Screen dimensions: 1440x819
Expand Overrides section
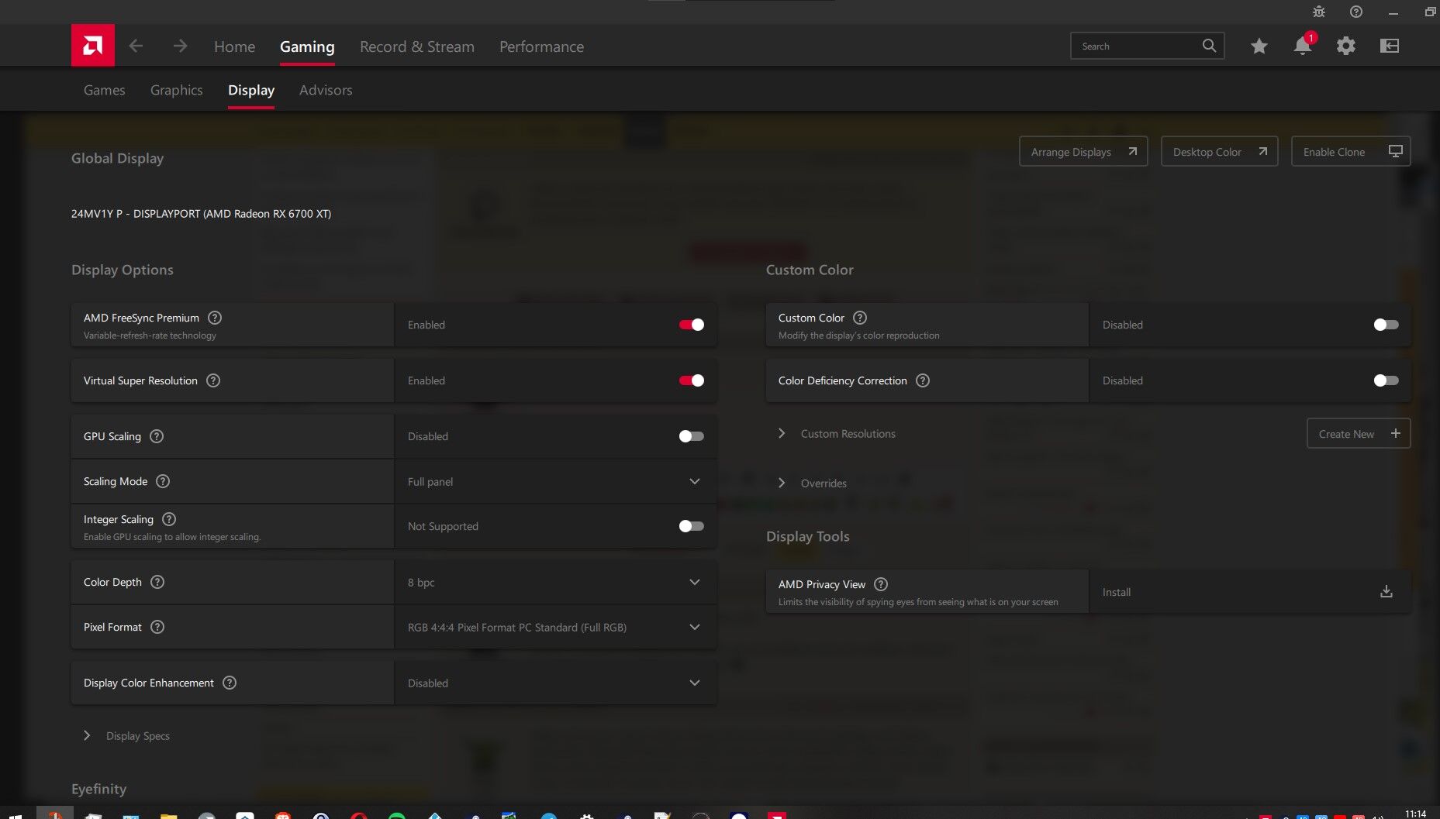point(813,483)
